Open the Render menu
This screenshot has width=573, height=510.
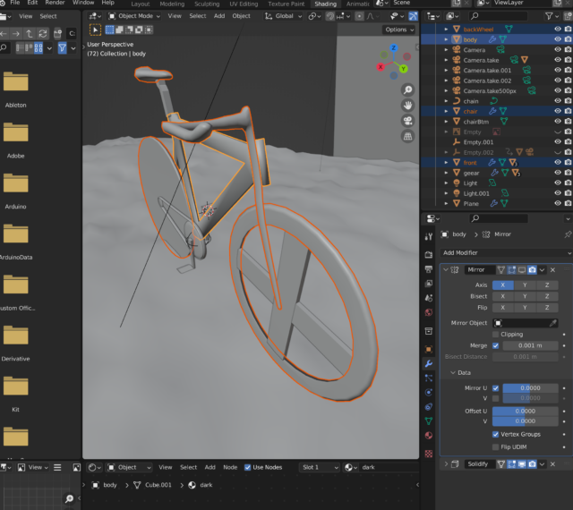55,3
